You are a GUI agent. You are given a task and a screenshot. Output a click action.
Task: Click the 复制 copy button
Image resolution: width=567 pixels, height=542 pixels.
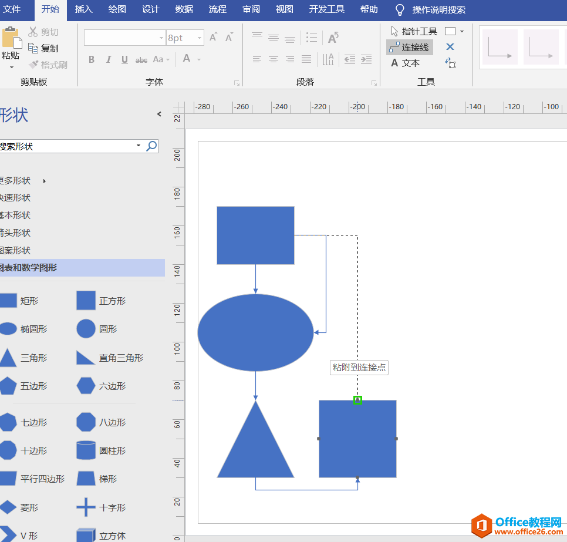coord(44,48)
